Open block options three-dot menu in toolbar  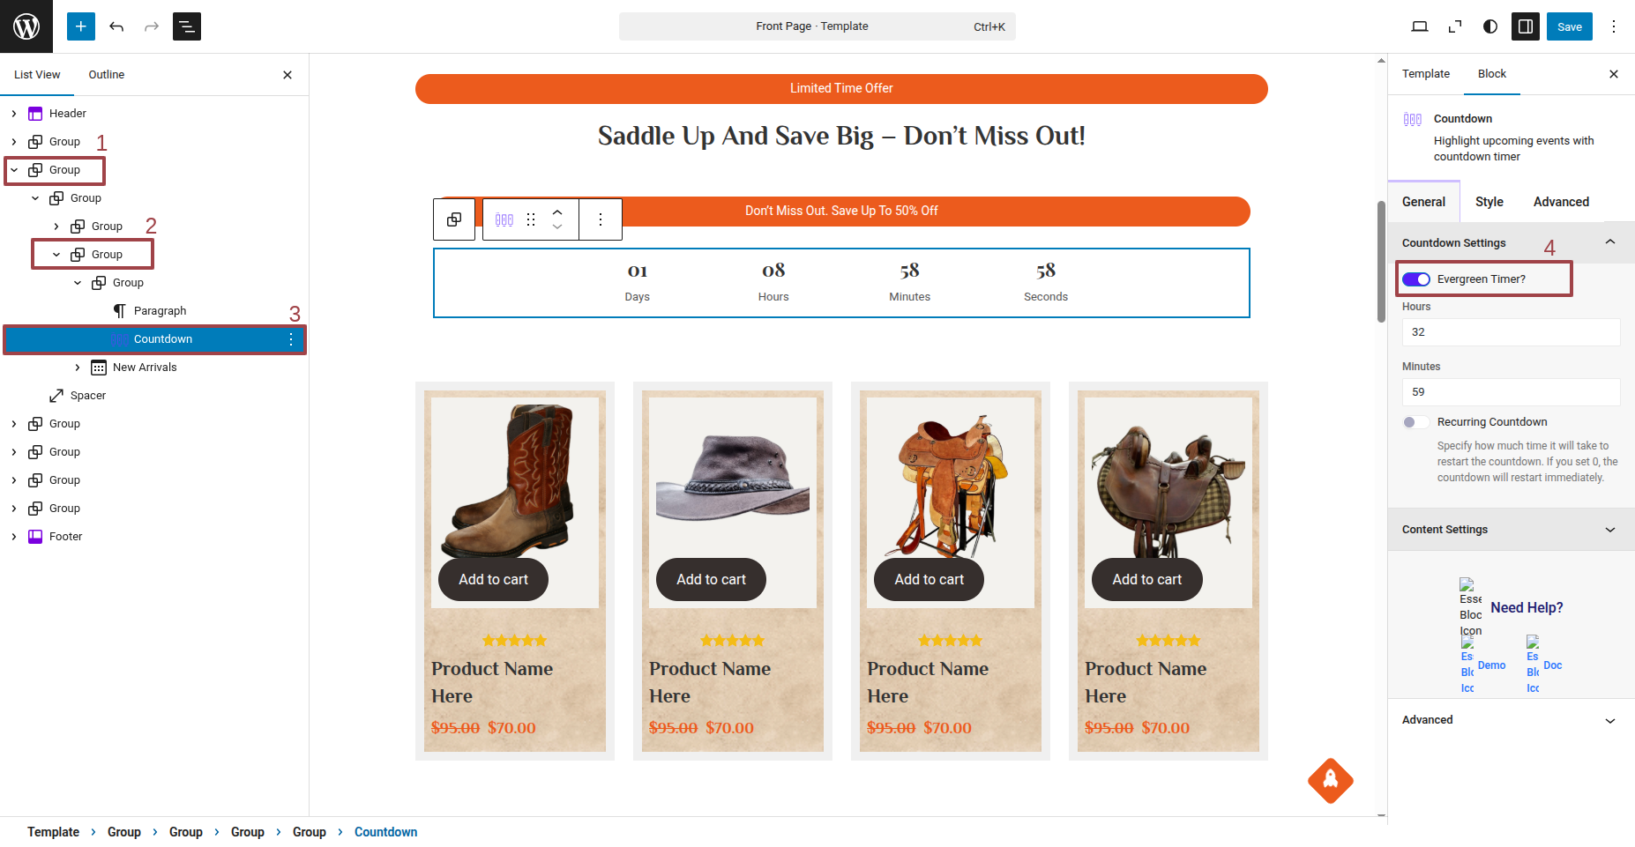[601, 219]
